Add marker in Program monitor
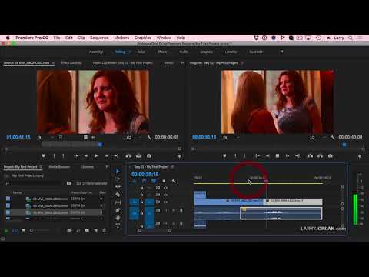Image resolution: width=369 pixels, height=277 pixels. tap(224, 155)
